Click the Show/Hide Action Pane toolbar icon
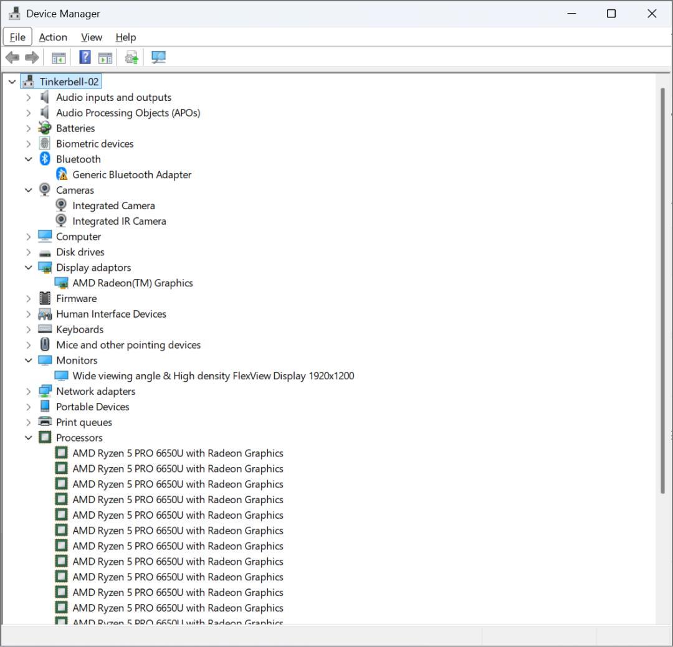Viewport: 673px width, 647px height. click(x=105, y=57)
